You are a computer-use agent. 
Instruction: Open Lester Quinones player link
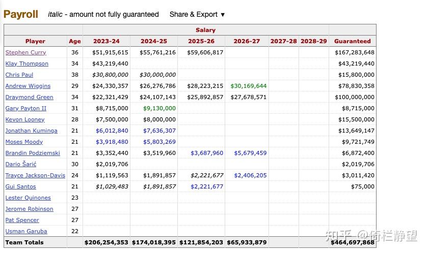tap(28, 197)
